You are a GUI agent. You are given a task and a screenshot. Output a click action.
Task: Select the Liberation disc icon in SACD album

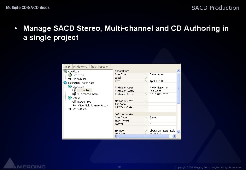(70, 86)
